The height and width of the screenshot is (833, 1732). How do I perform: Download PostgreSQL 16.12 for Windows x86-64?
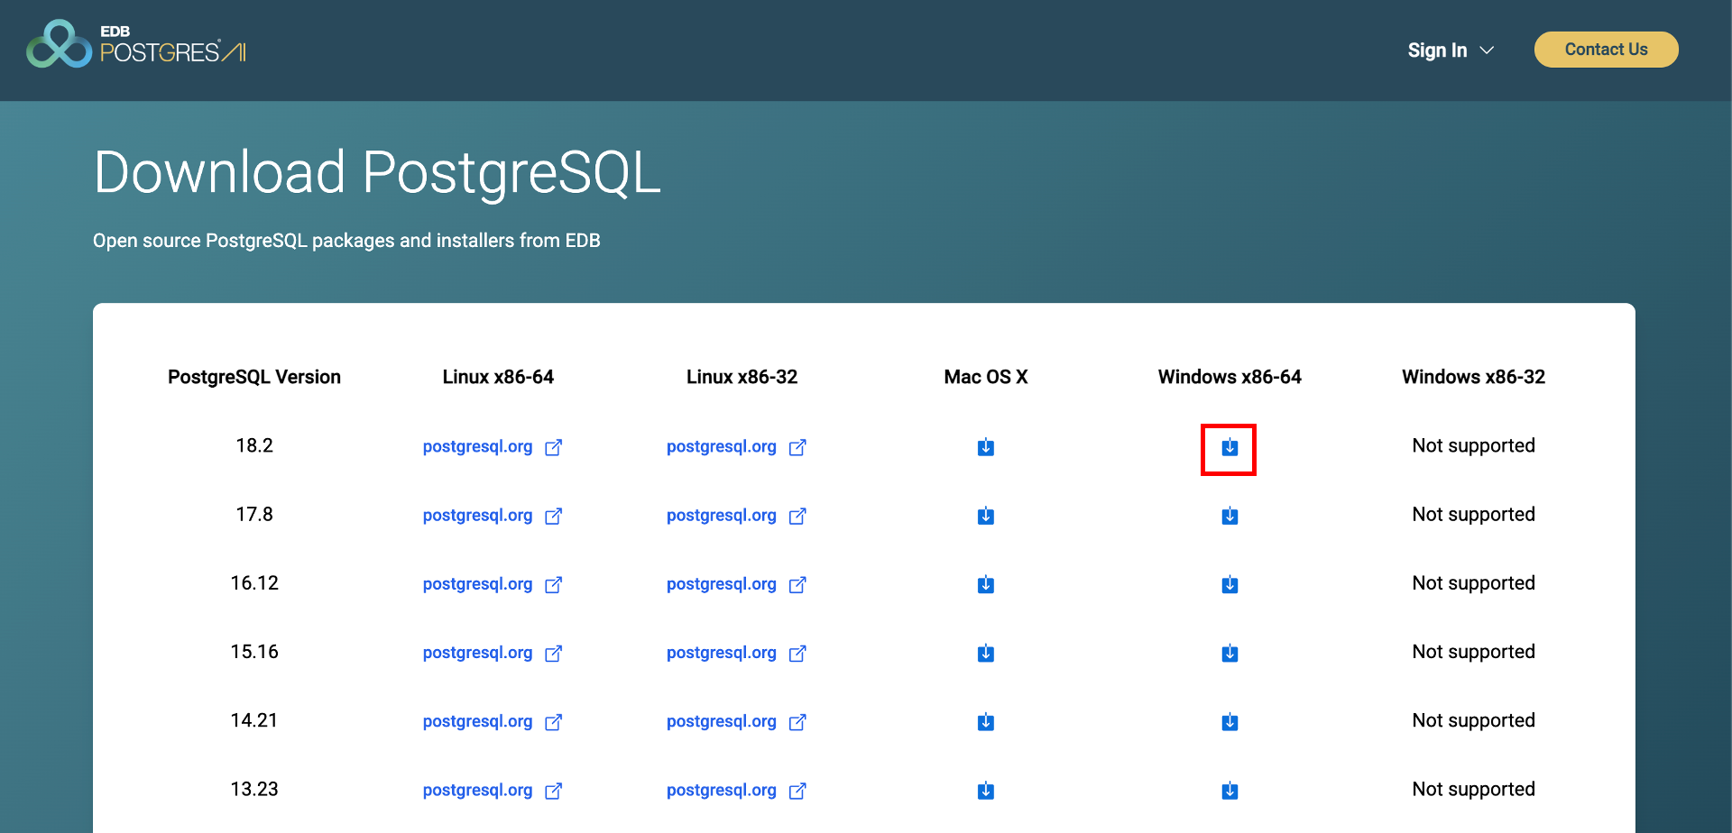pyautogui.click(x=1230, y=584)
